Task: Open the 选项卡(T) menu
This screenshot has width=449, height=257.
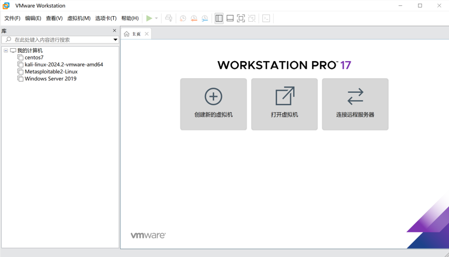Action: click(106, 18)
